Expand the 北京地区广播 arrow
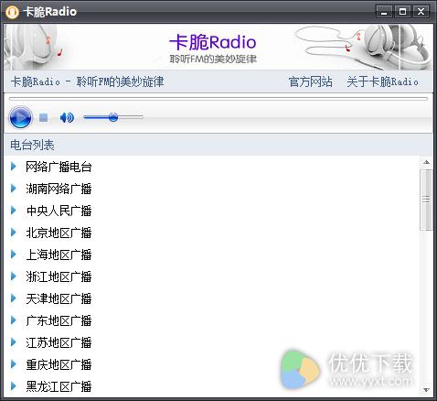The image size is (437, 401). pos(14,233)
